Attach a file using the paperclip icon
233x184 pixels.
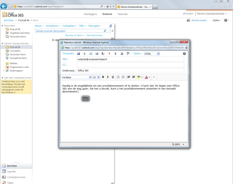pos(85,54)
